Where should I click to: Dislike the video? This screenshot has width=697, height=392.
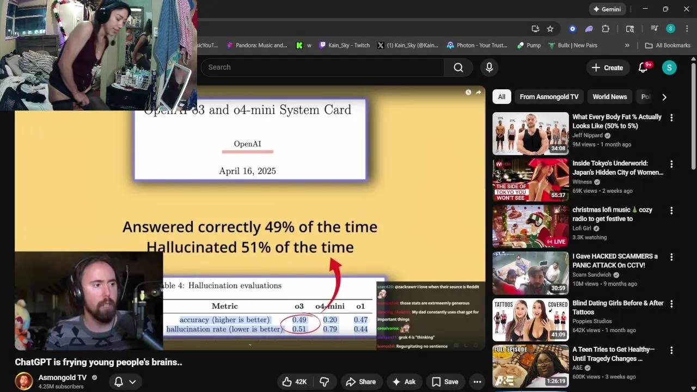324,382
